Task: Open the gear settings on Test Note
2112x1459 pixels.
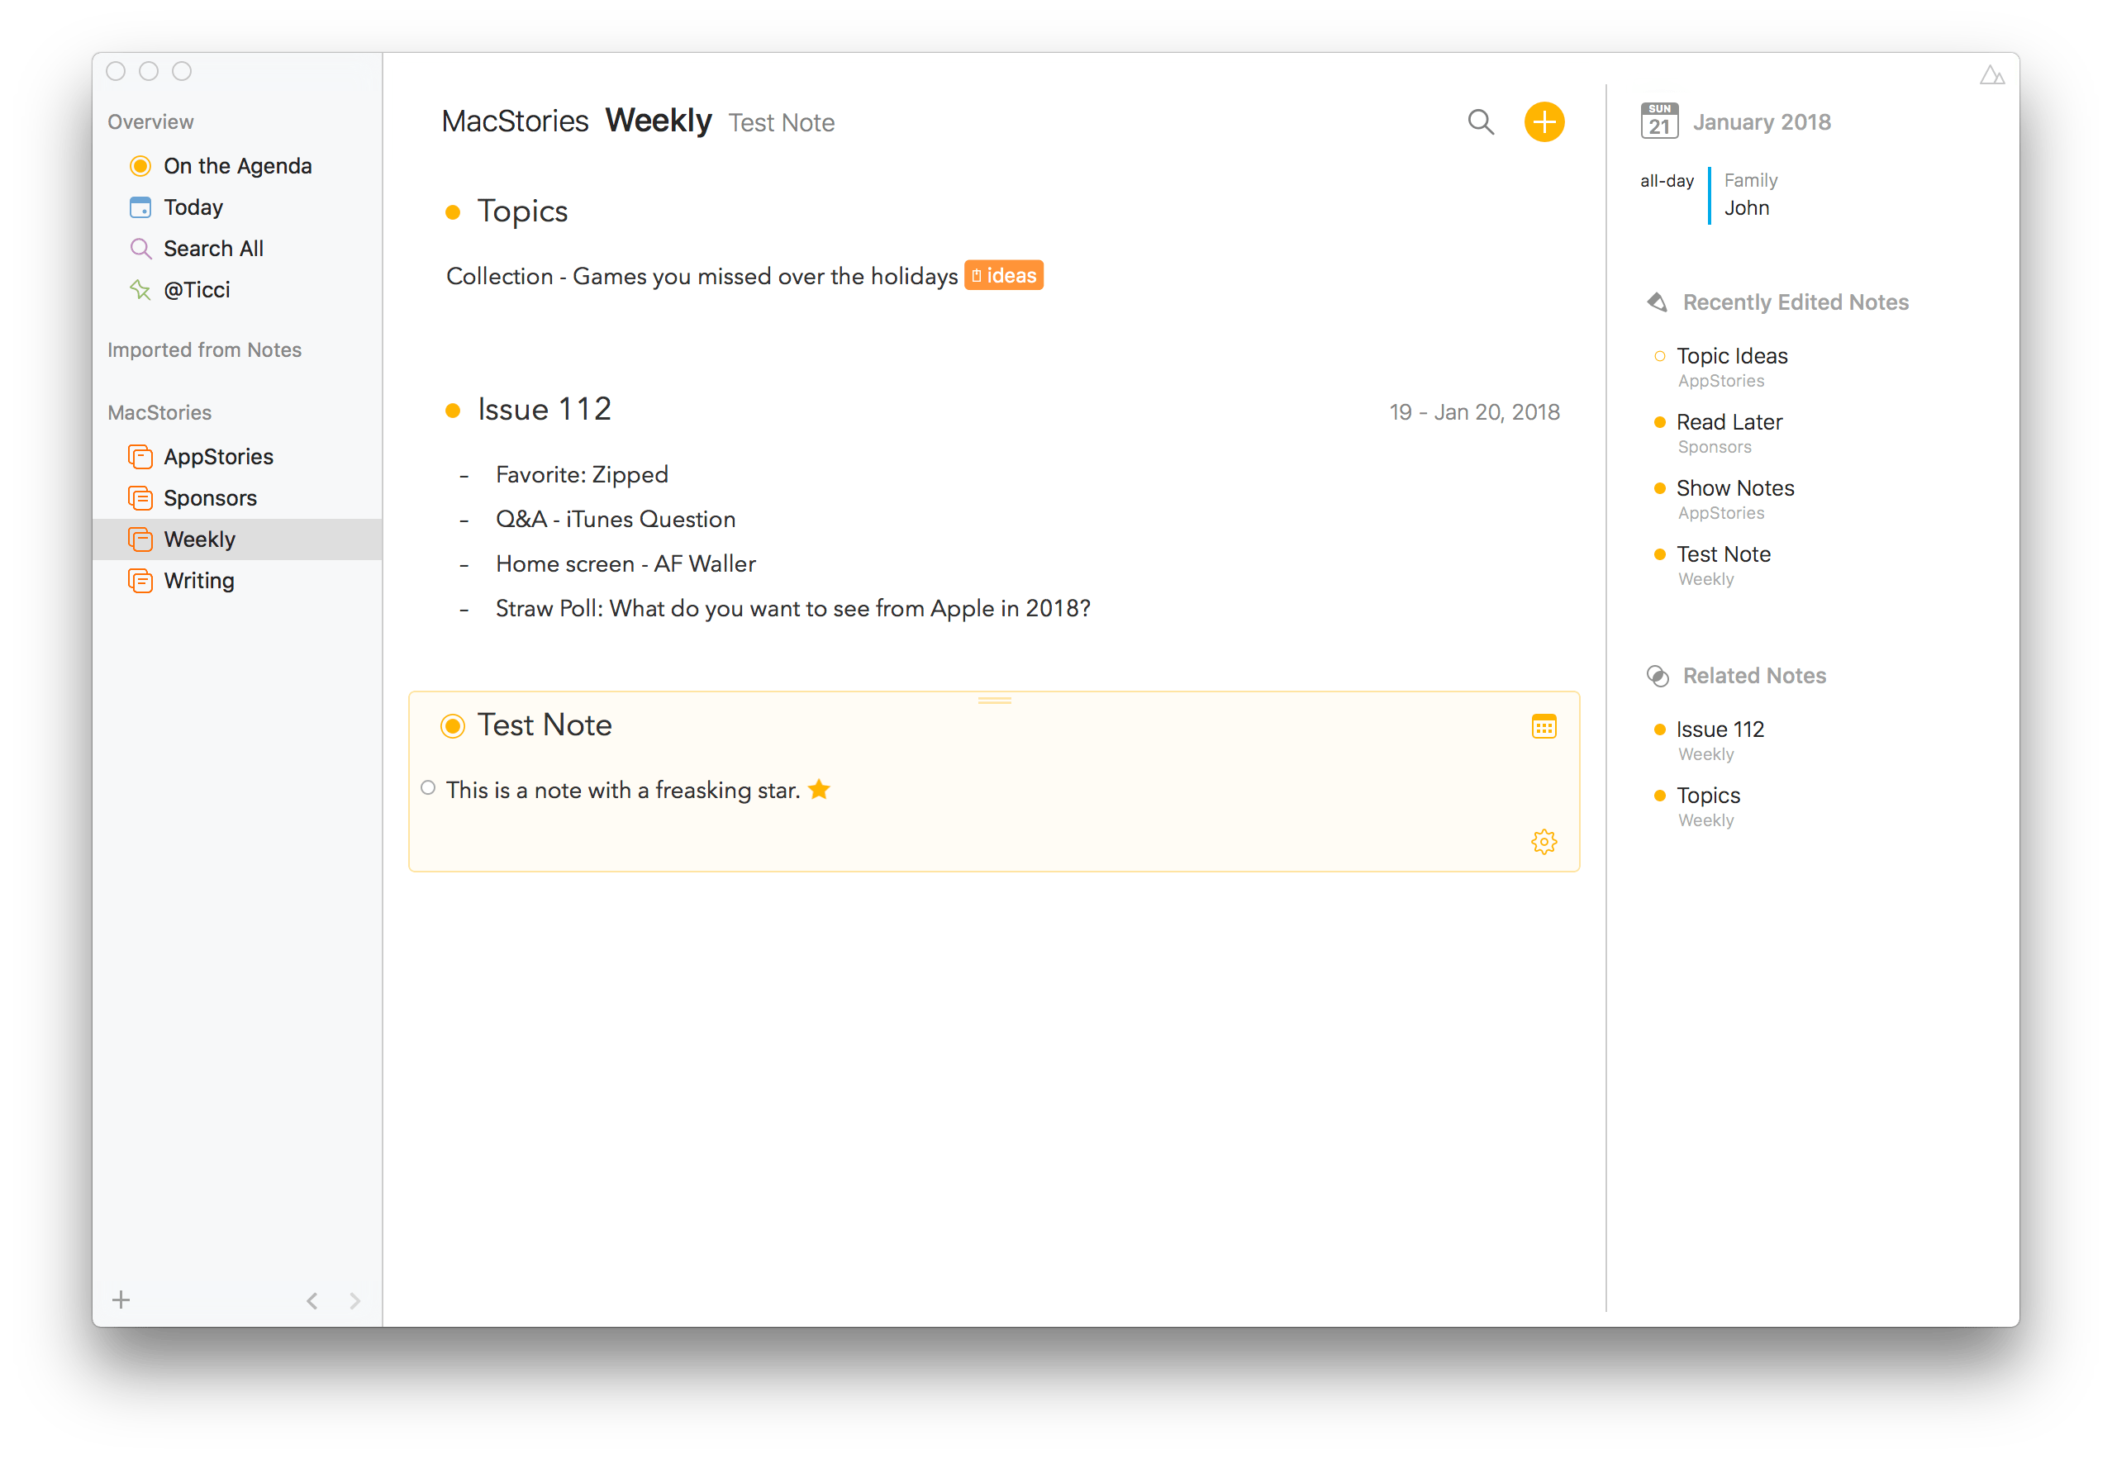Action: [1544, 842]
